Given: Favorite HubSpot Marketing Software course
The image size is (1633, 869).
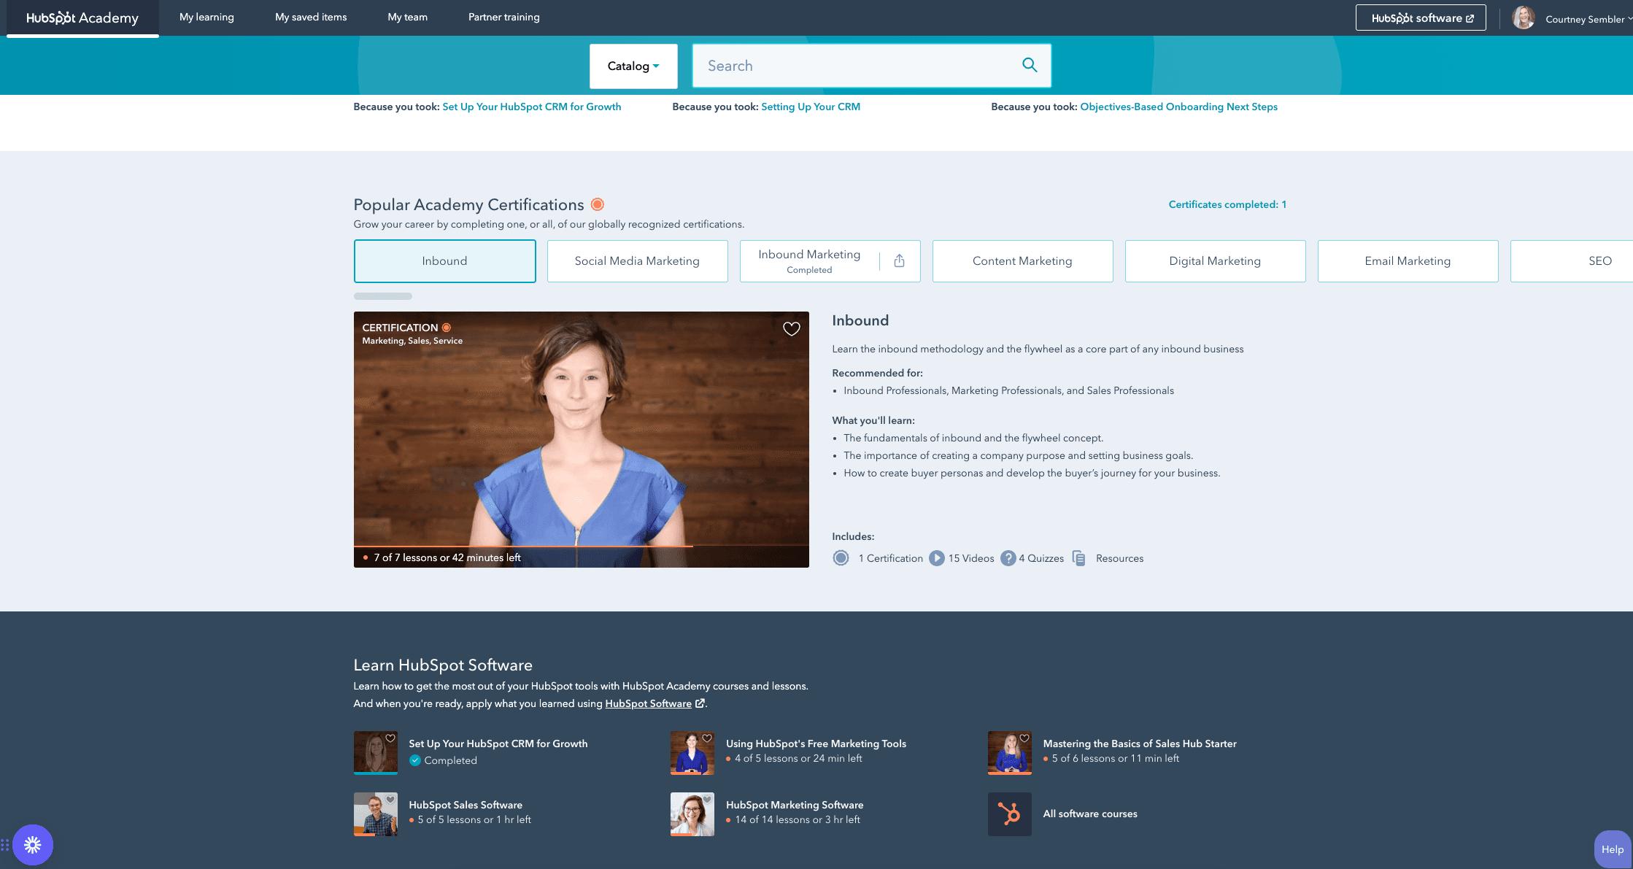Looking at the screenshot, I should tap(707, 800).
